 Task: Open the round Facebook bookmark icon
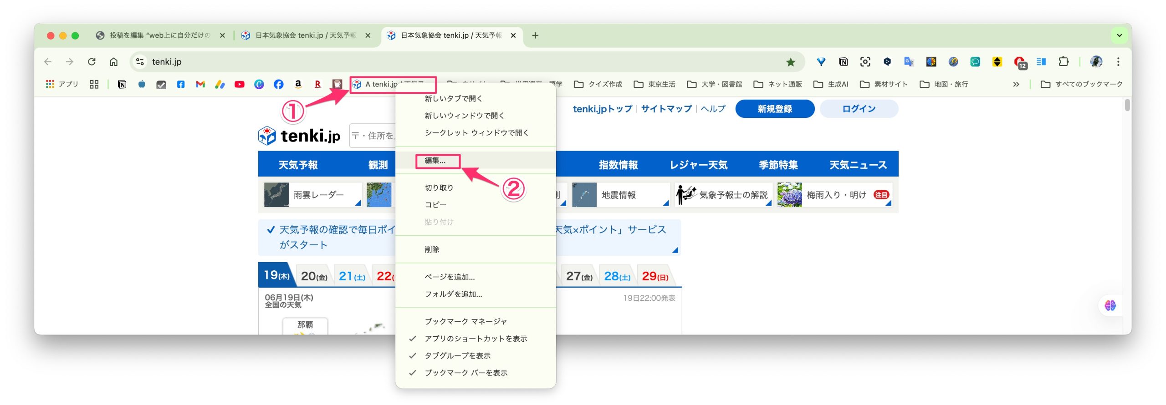279,84
